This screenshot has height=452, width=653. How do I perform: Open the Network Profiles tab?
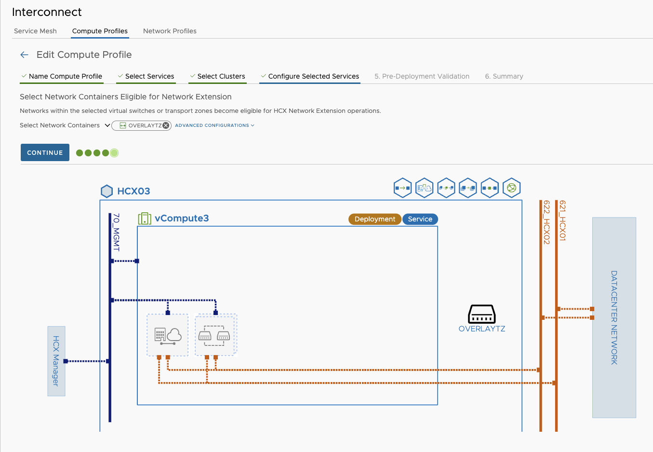tap(170, 31)
